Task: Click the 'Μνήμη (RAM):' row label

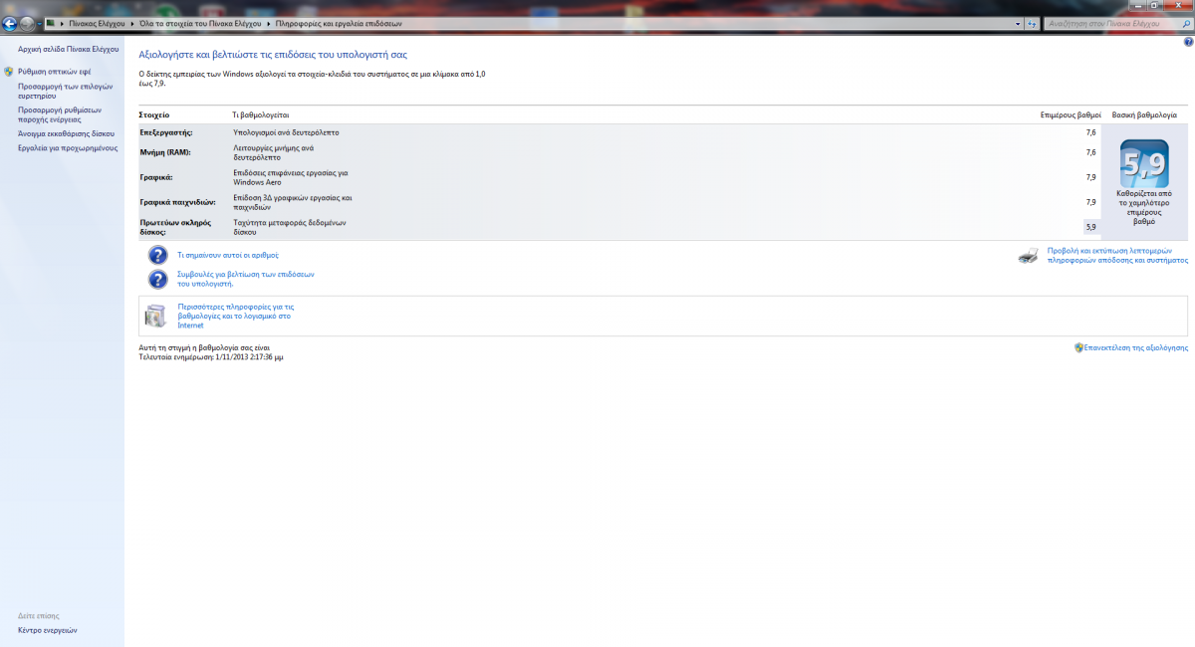Action: click(165, 152)
